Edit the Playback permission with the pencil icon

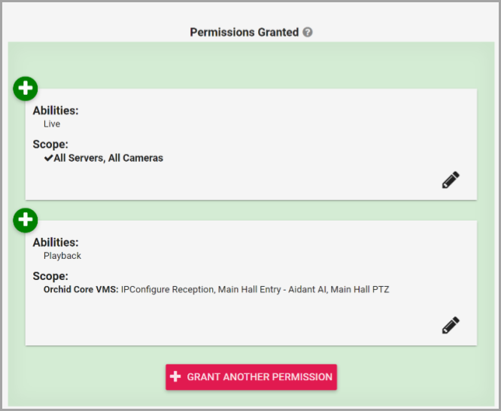(450, 326)
